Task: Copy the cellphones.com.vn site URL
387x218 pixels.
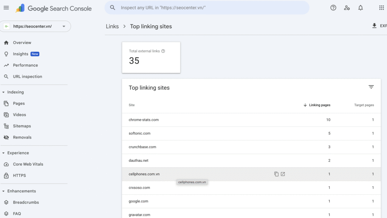Action: coord(276,174)
